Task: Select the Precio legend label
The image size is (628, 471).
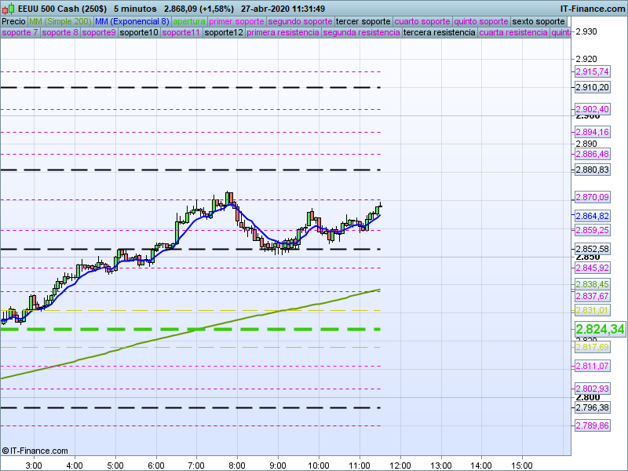Action: 13,21
